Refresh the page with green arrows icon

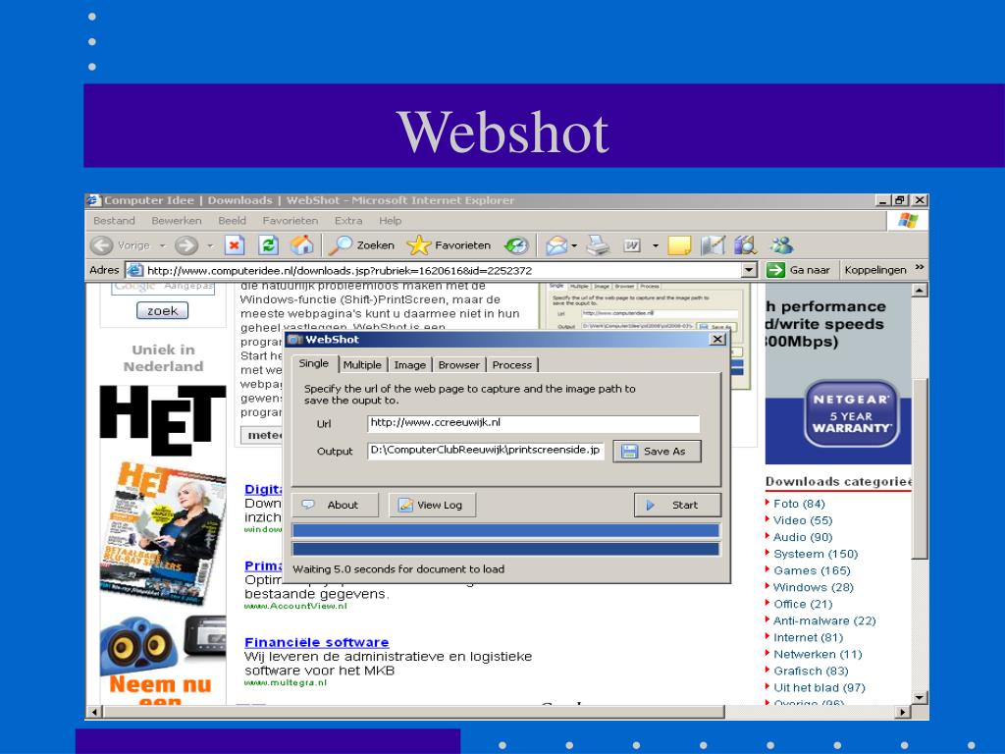click(268, 244)
